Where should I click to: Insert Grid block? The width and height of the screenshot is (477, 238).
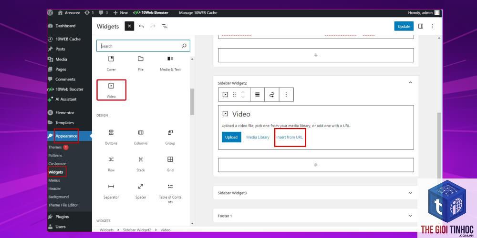point(170,164)
